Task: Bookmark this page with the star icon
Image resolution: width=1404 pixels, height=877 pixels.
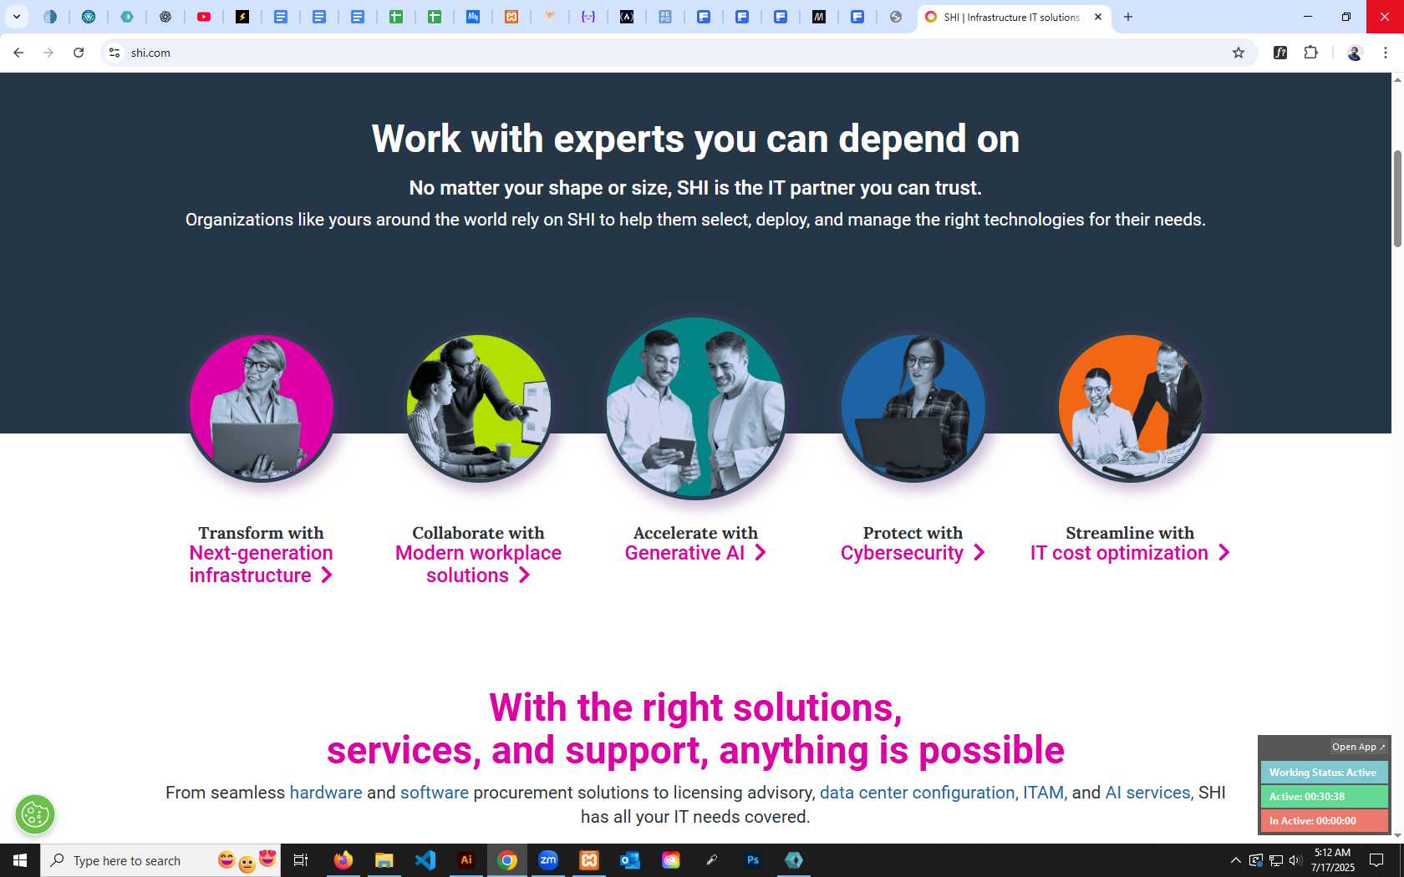Action: [x=1239, y=53]
